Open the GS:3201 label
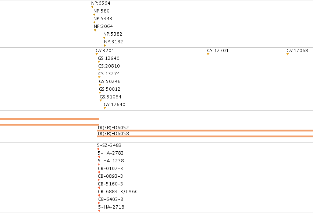 105,51
